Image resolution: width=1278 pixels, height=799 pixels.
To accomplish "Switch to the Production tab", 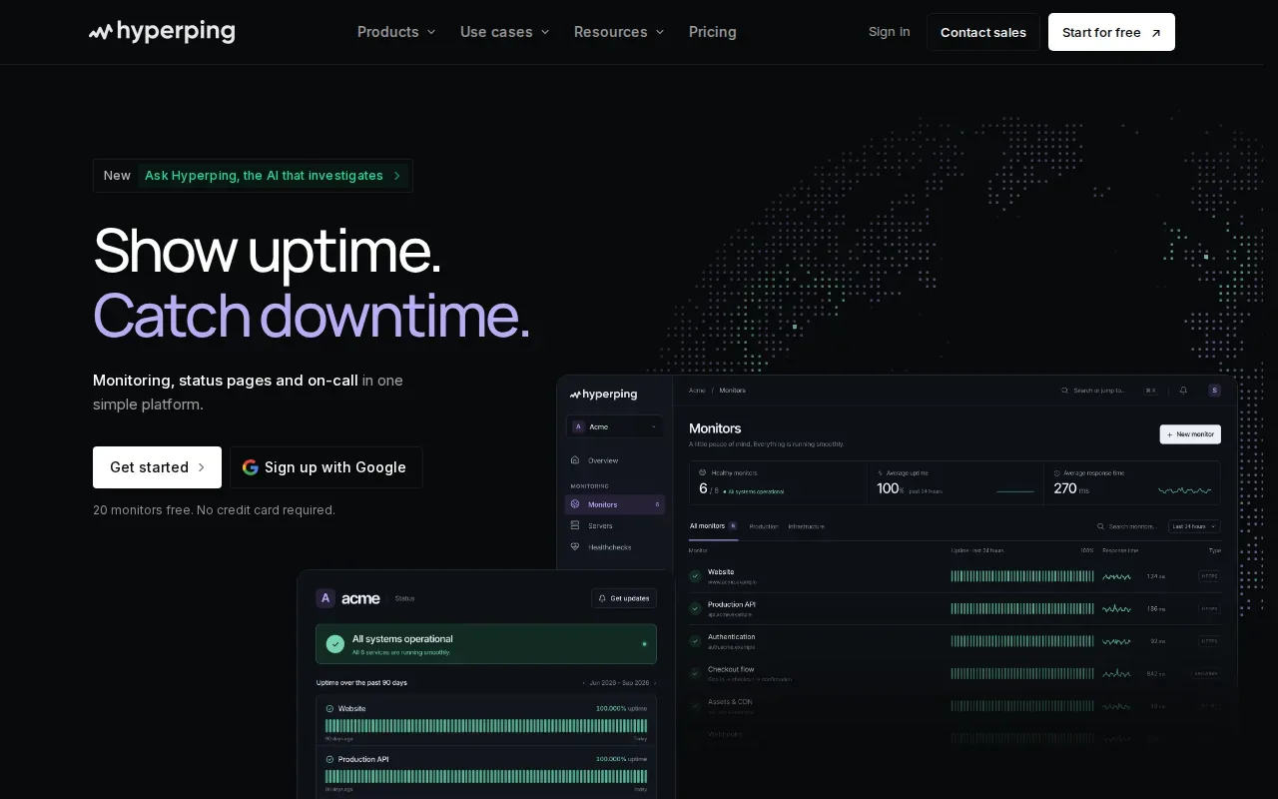I will (x=764, y=526).
